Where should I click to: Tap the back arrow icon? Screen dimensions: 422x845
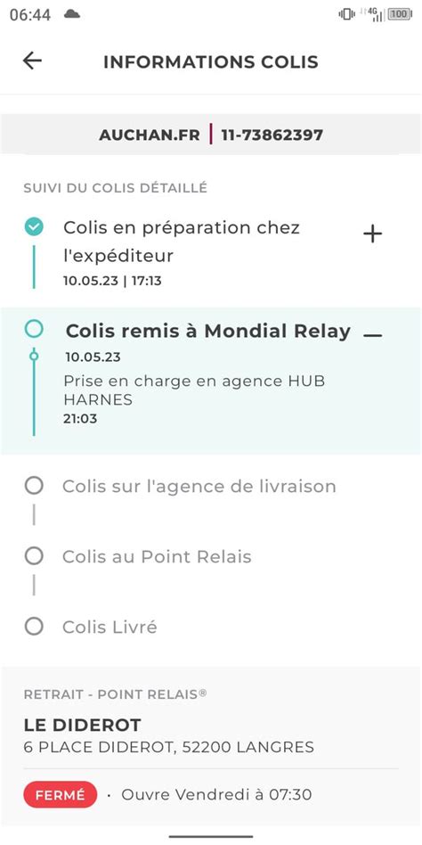coord(32,61)
